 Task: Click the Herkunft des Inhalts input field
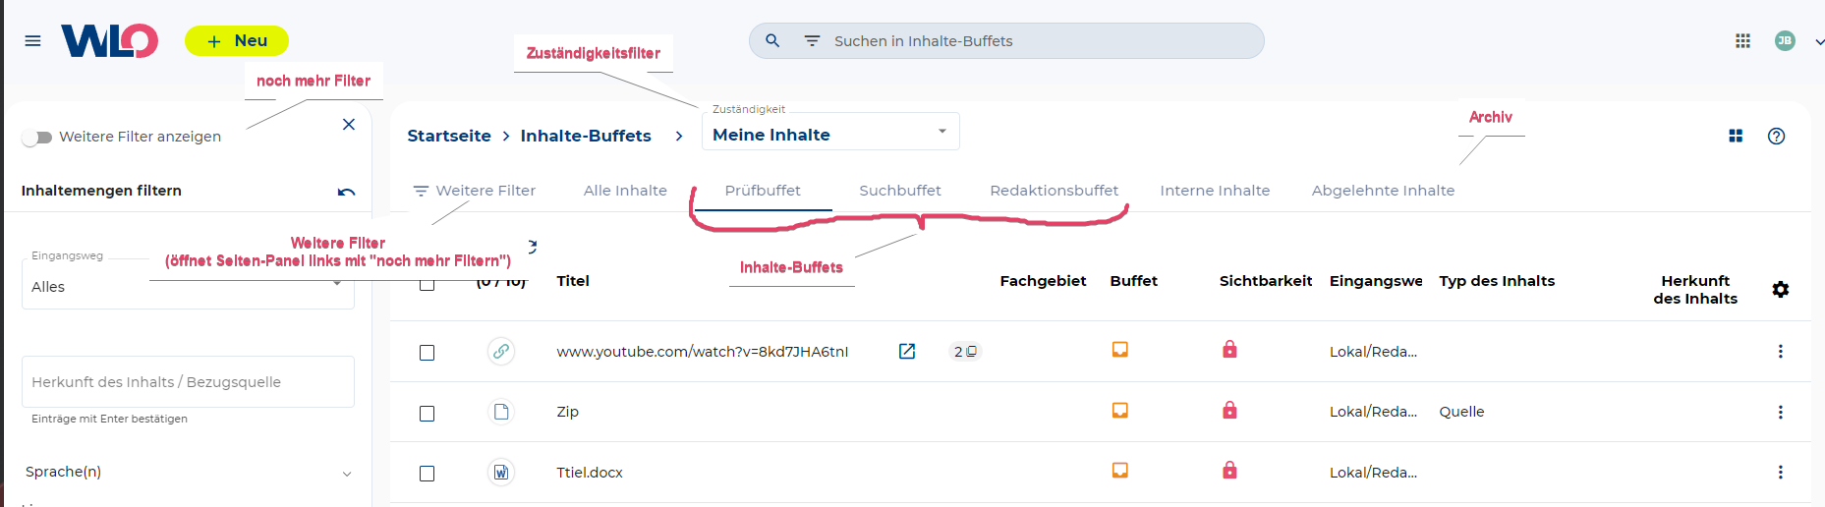(x=188, y=382)
